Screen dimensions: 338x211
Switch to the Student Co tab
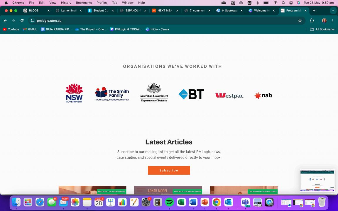point(101,11)
